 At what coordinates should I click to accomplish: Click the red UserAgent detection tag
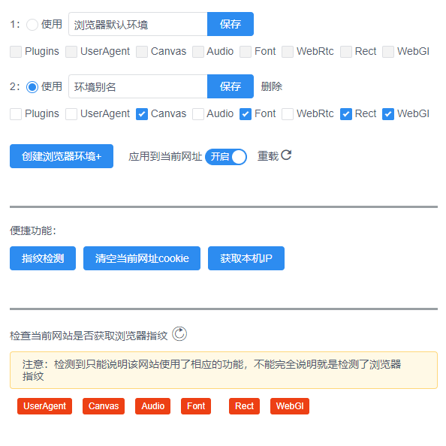coord(44,406)
